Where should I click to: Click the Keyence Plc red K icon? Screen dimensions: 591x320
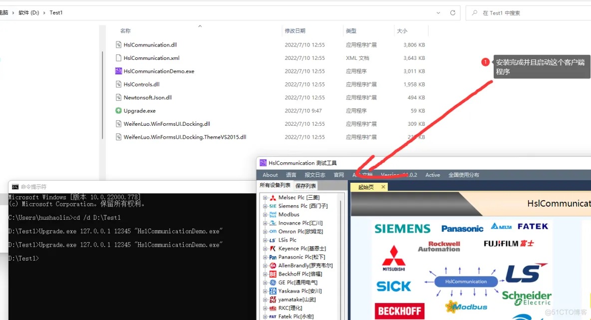[273, 249]
